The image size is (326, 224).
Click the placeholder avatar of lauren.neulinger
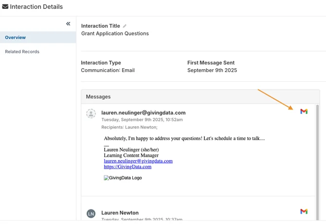click(91, 113)
